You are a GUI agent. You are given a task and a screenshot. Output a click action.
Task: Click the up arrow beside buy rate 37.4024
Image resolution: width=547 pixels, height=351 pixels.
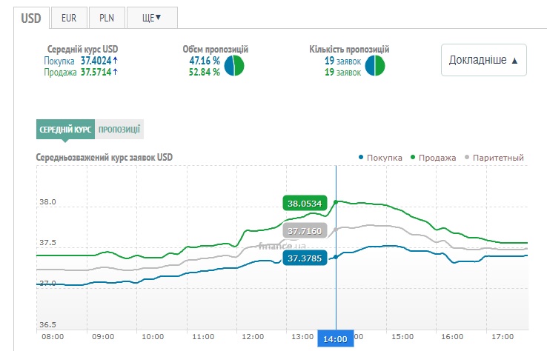[x=116, y=61]
